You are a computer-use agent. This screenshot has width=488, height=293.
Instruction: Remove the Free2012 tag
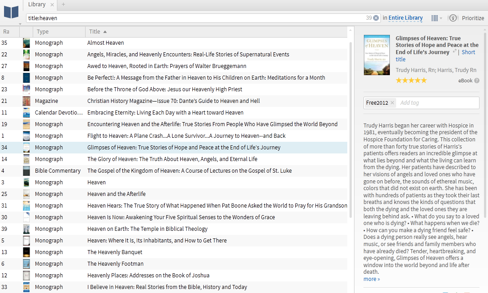(392, 103)
